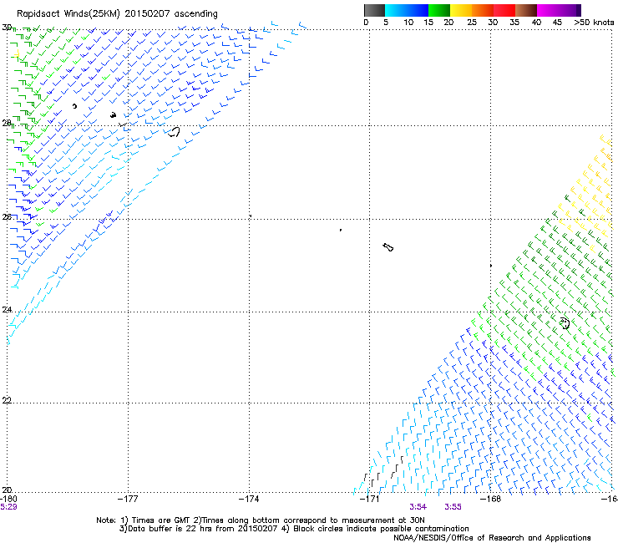Click the '3)Data buffer is 22 hrs' note line

coord(294,529)
